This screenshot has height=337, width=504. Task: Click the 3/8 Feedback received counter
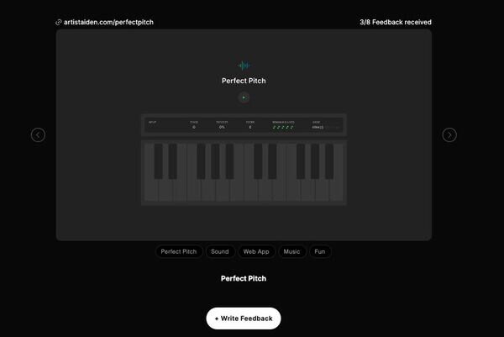(x=396, y=22)
